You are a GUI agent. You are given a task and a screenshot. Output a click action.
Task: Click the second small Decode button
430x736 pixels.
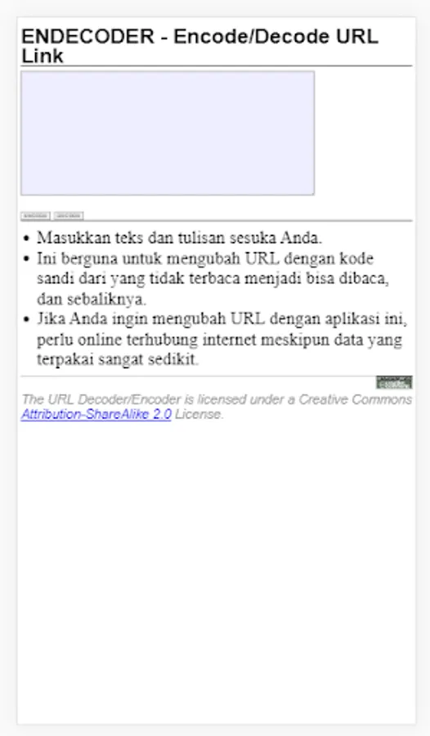69,216
